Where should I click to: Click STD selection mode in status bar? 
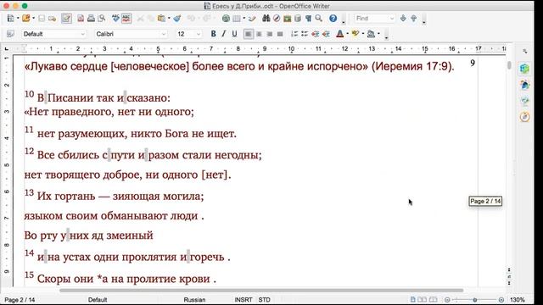[264, 300]
